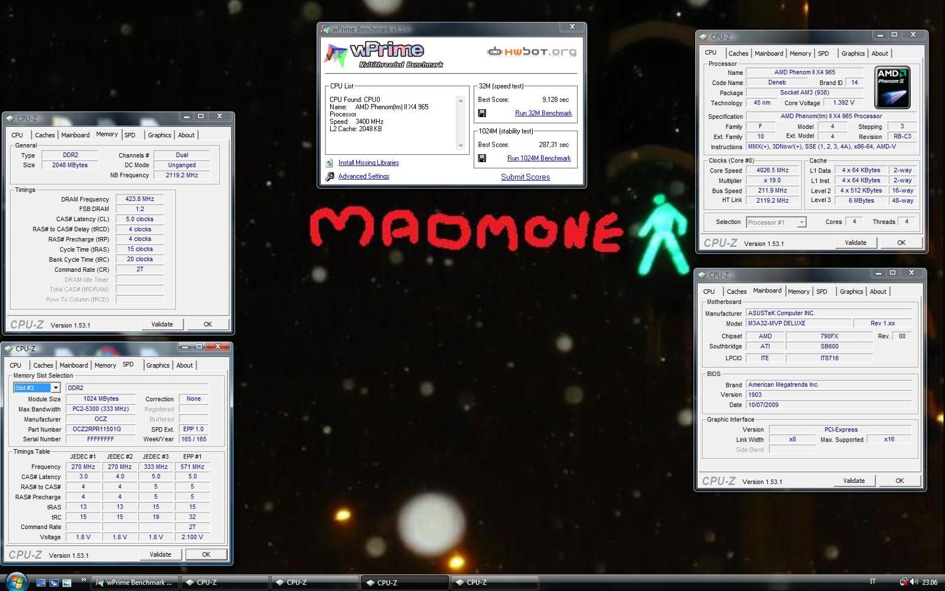Image resolution: width=945 pixels, height=591 pixels.
Task: Switch to the Memory tab in the SPD window
Action: 105,366
